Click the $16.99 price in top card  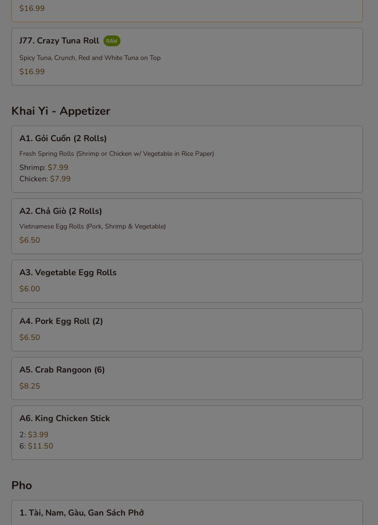(32, 8)
